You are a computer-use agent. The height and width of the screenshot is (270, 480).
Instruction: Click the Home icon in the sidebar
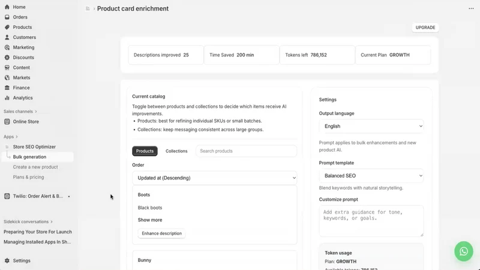pos(7,7)
